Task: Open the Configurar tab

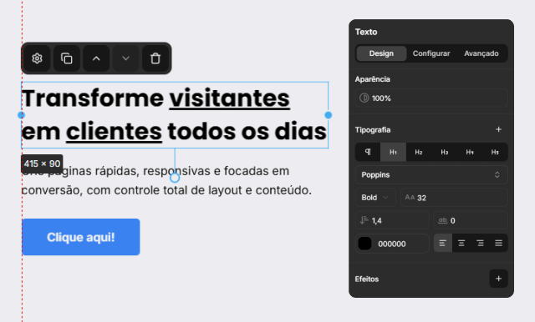Action: (431, 53)
